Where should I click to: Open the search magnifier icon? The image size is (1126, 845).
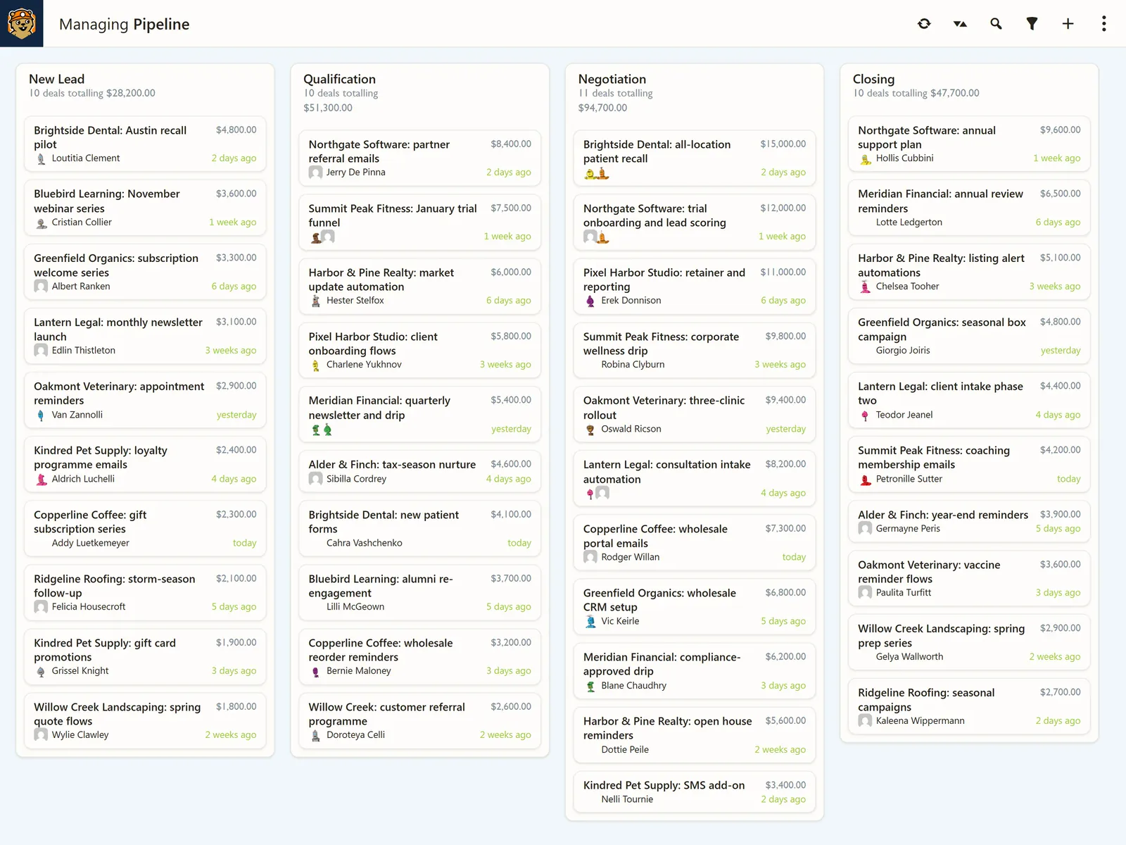996,24
